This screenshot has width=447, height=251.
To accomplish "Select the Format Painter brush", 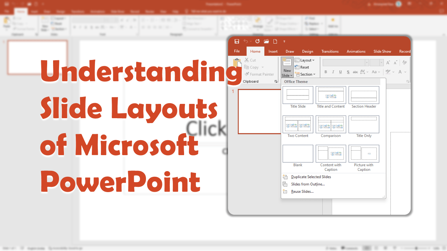I will pyautogui.click(x=247, y=74).
